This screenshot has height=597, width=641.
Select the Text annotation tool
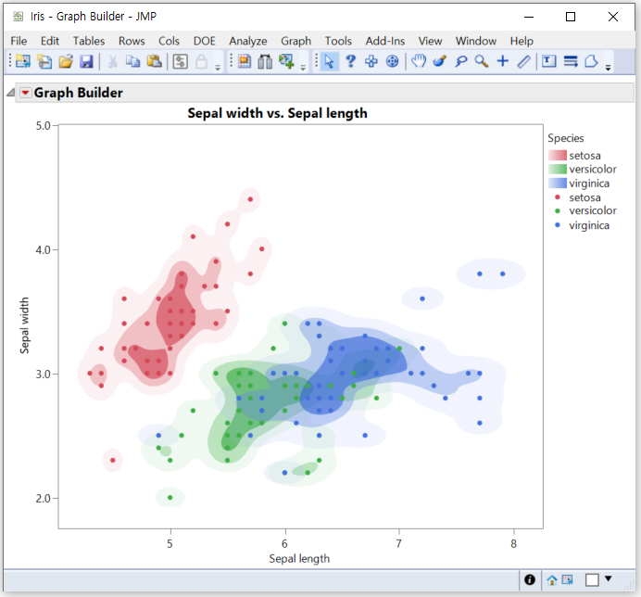[549, 61]
